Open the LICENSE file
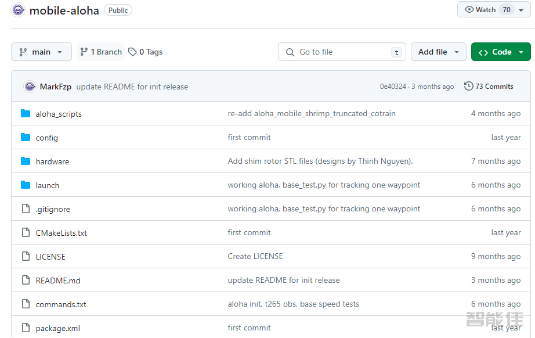 point(50,257)
